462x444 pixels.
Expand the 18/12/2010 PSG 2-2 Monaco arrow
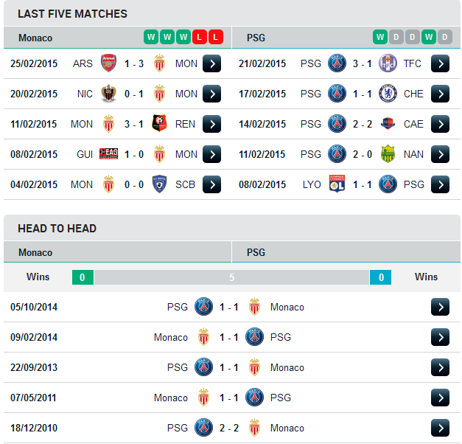440,428
